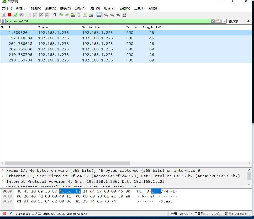Expand Internet Protocol Version 4 tree
The width and height of the screenshot is (254, 219).
click(3, 181)
